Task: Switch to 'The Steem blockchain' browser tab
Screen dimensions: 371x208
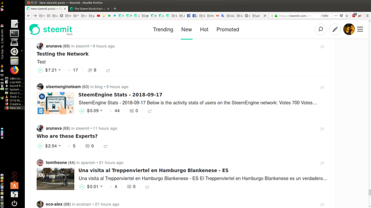Action: pos(90,9)
